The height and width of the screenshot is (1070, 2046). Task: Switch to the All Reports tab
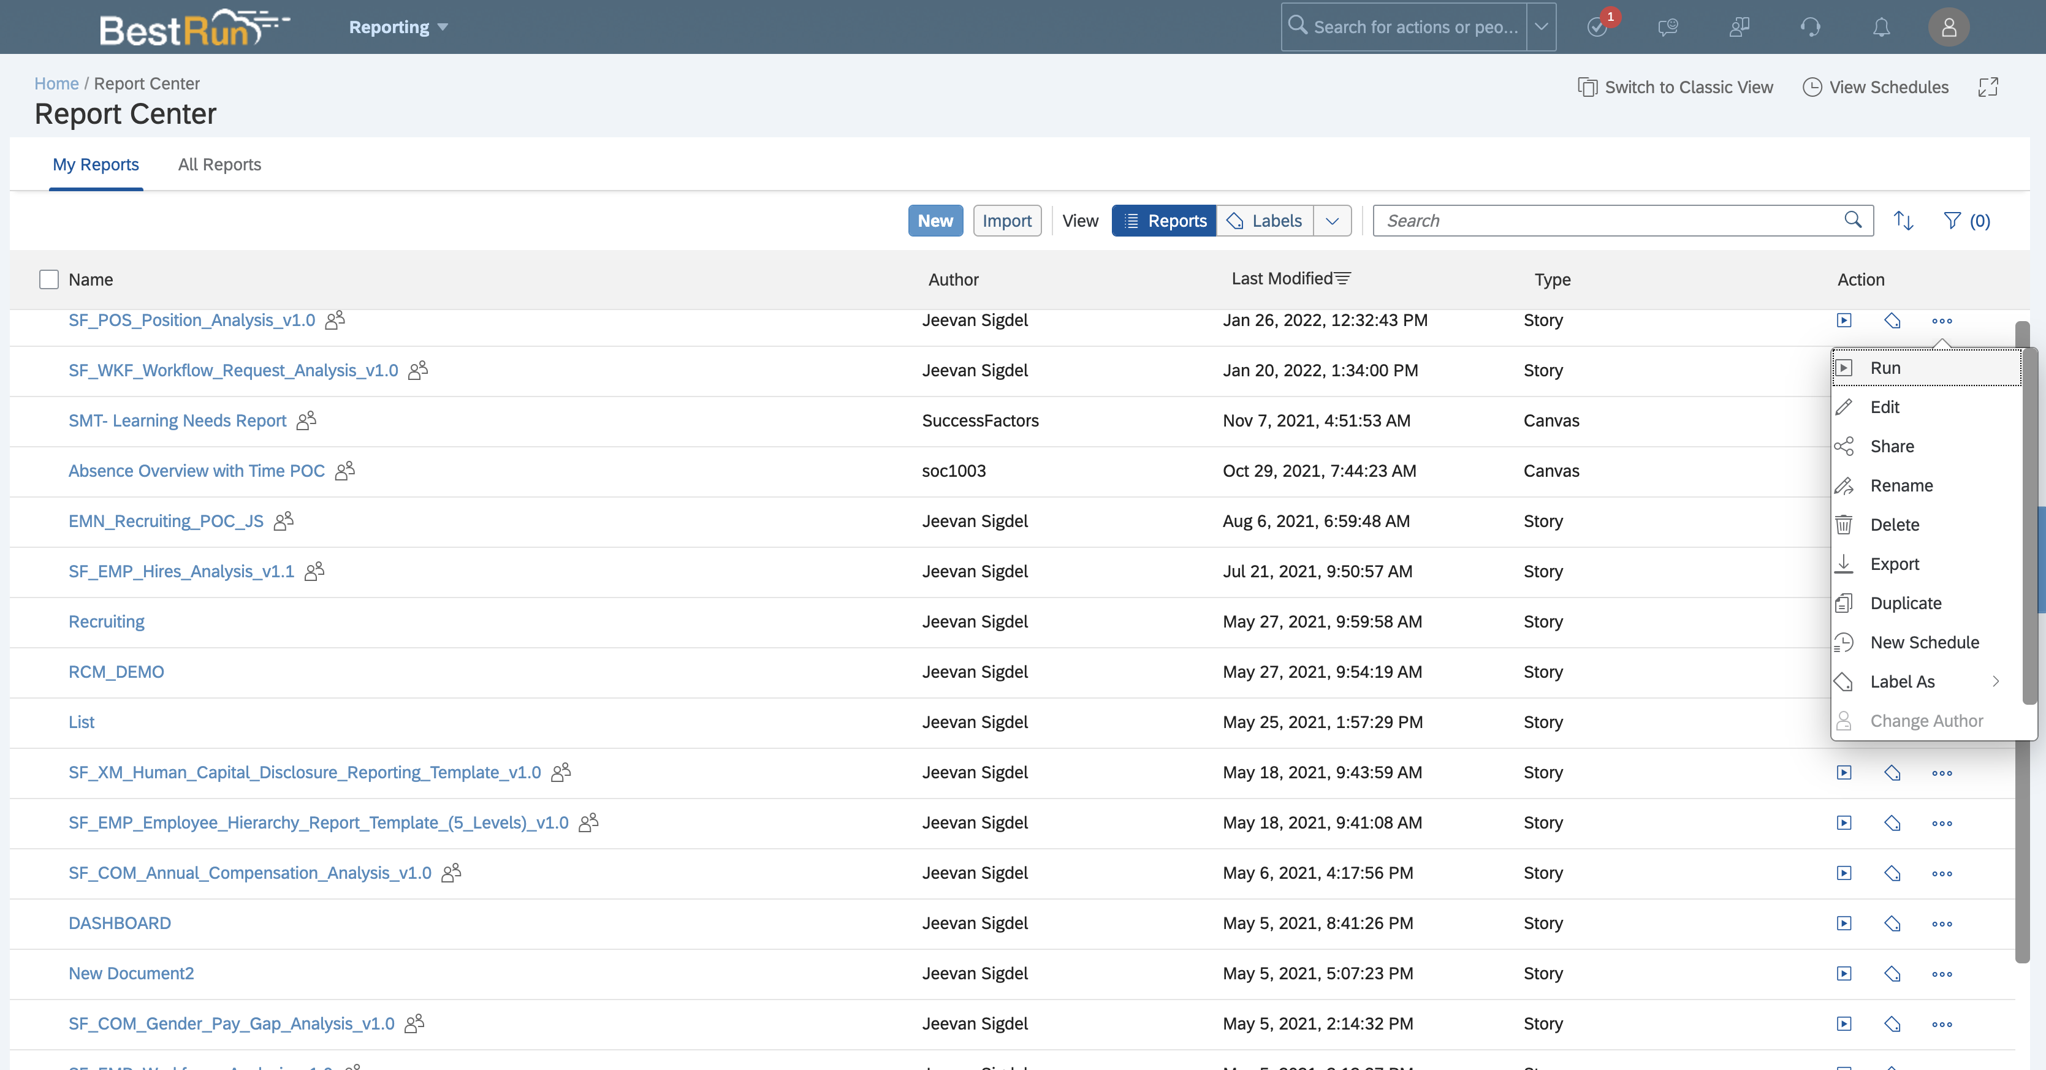(219, 164)
